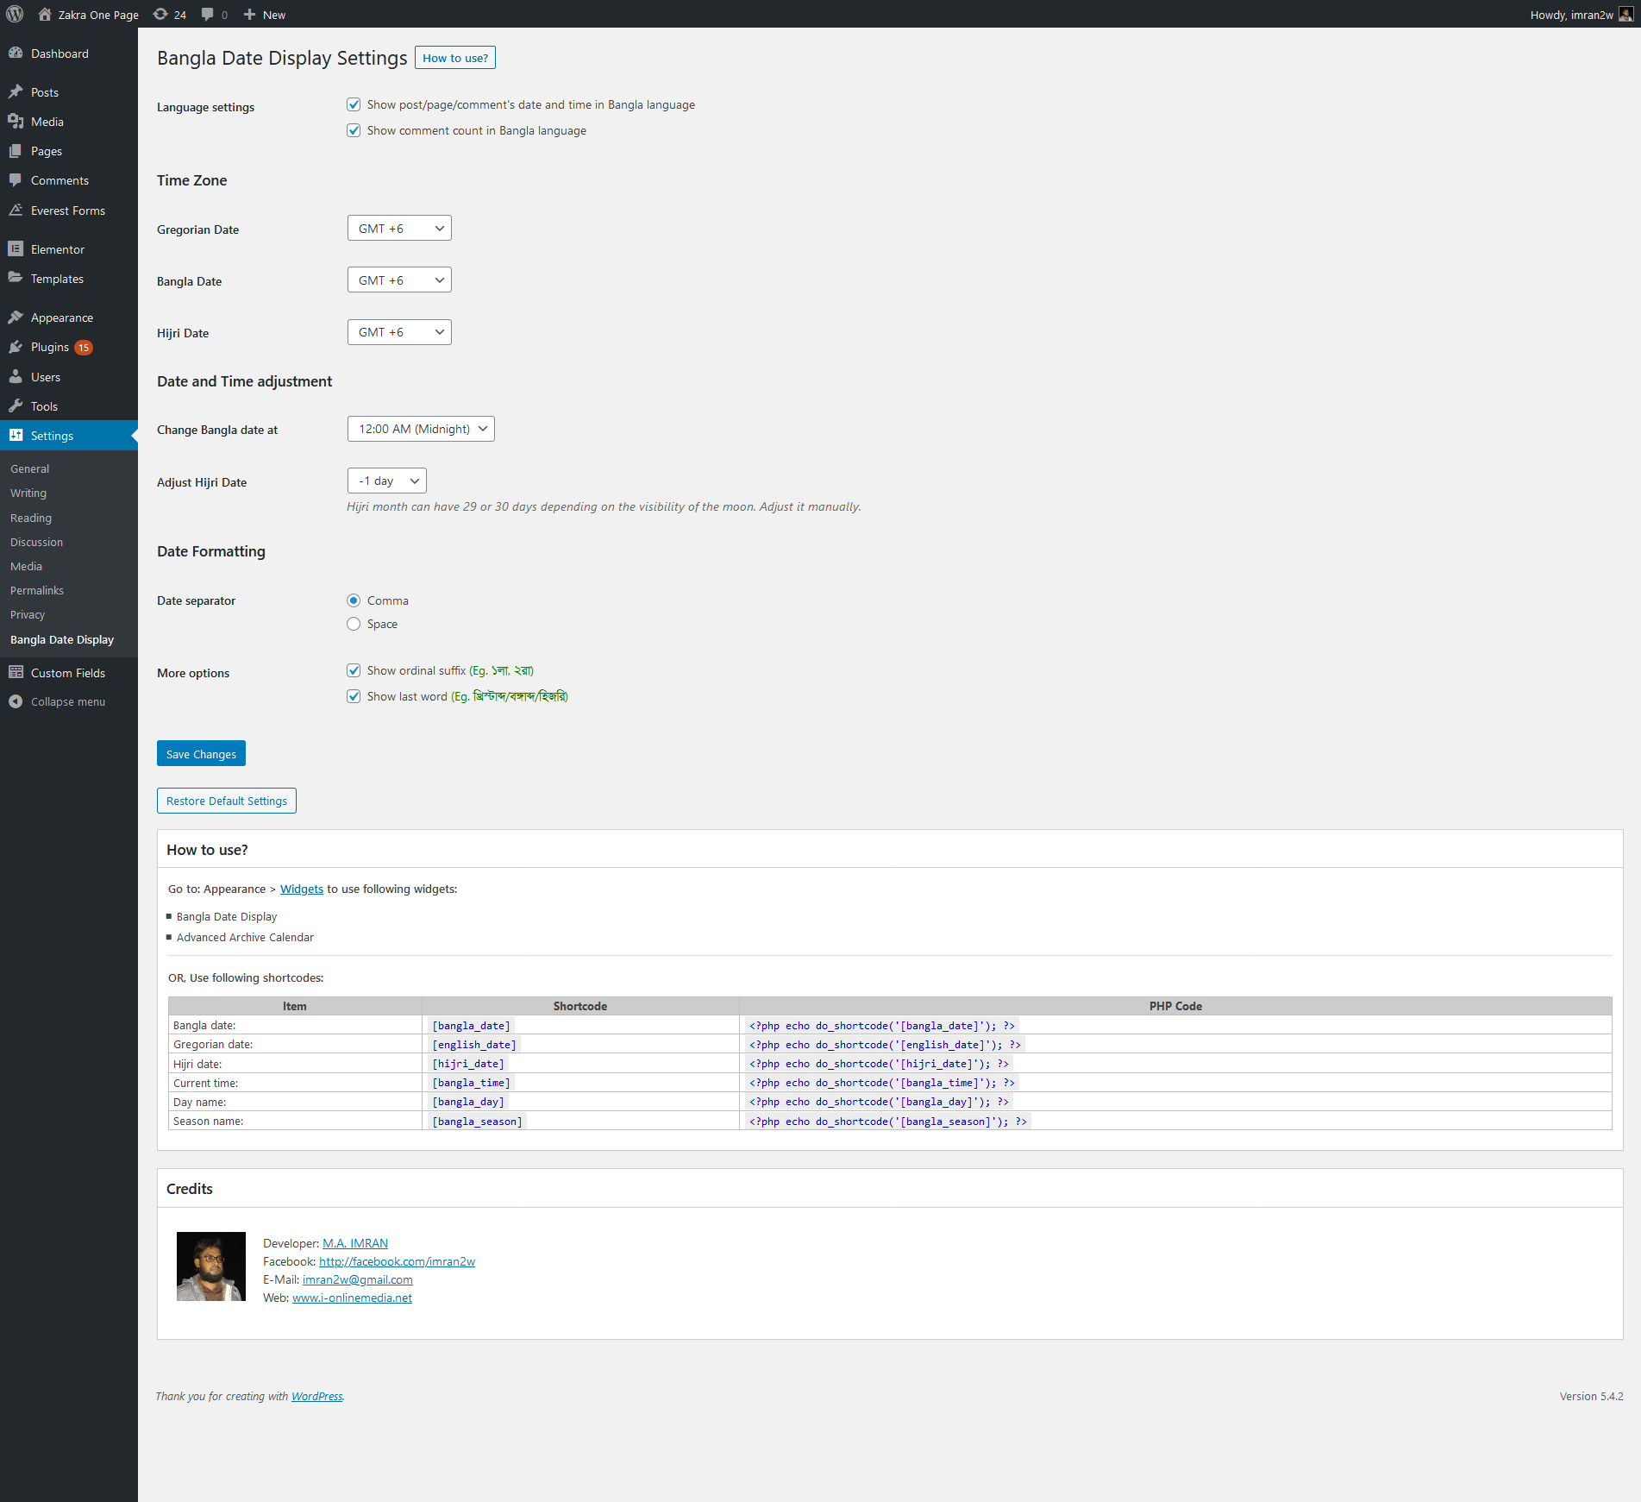
Task: Click the Everest Forms icon
Action: tap(16, 210)
